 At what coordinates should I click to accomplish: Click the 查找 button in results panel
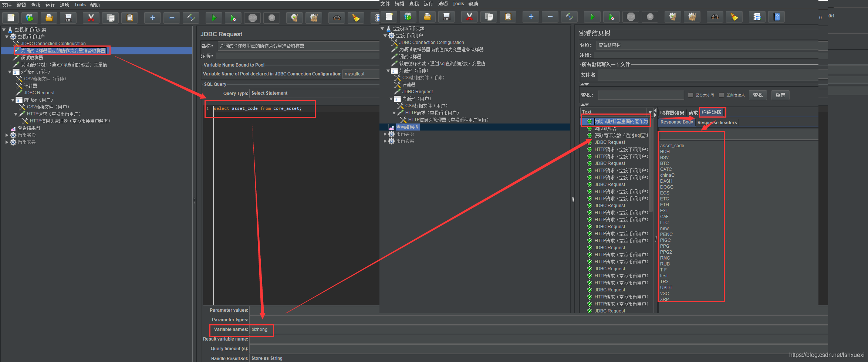[758, 95]
